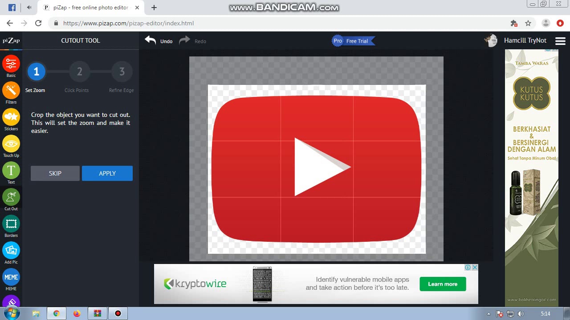The image size is (570, 320).
Task: Open the Touch Up tool
Action: pyautogui.click(x=11, y=144)
